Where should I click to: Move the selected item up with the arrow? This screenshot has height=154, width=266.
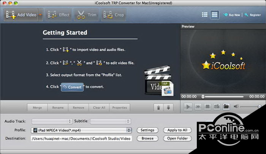click(158, 107)
